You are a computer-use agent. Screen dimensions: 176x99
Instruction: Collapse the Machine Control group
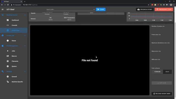pyautogui.click(x=25, y=15)
